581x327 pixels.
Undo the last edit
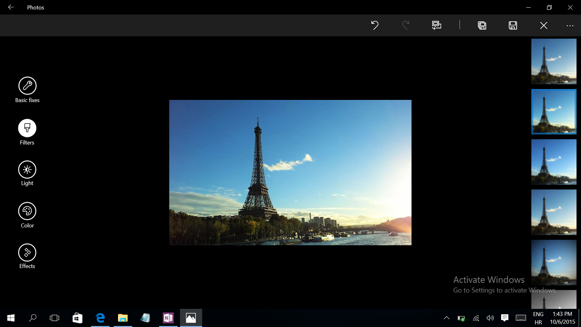[375, 25]
